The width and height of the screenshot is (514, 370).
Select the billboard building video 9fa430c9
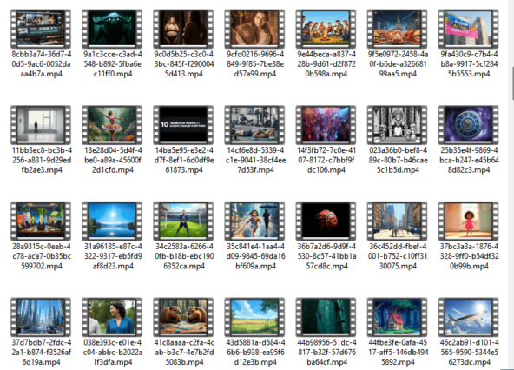coord(469,29)
